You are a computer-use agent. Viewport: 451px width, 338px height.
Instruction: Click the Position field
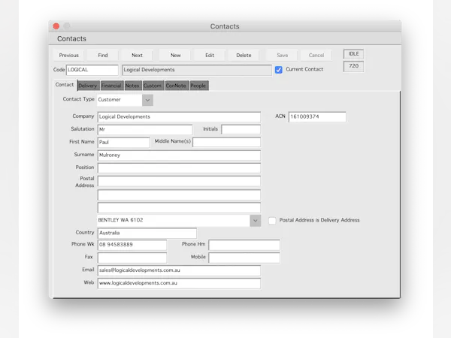tap(179, 168)
